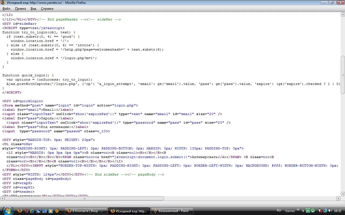Open the Правка menu
This screenshot has width=345, height=215.
click(x=20, y=9)
